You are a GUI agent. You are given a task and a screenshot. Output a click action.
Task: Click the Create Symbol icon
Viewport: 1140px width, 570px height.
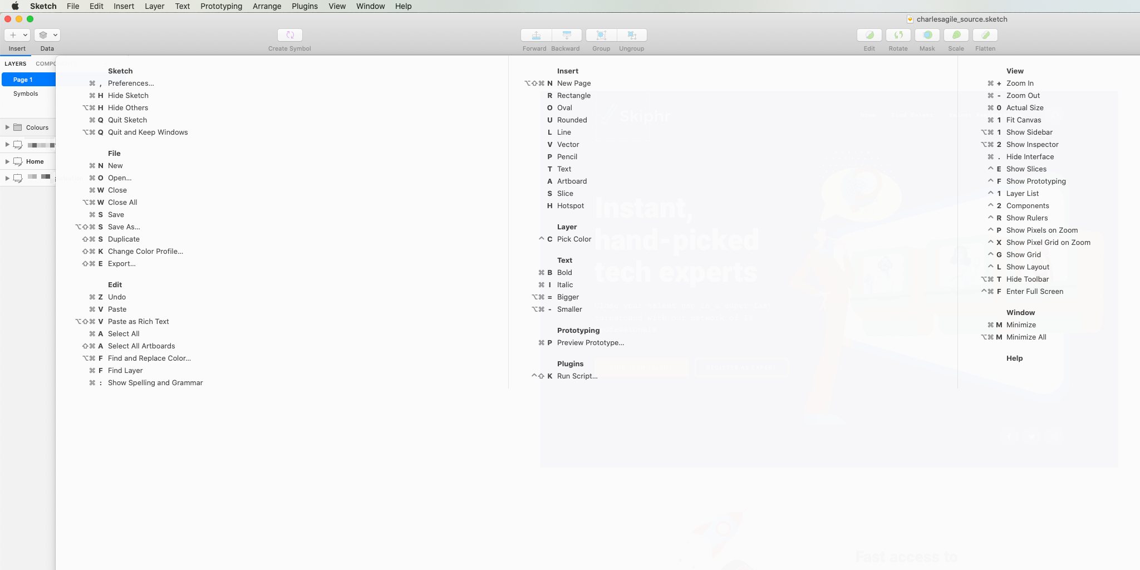(x=289, y=35)
